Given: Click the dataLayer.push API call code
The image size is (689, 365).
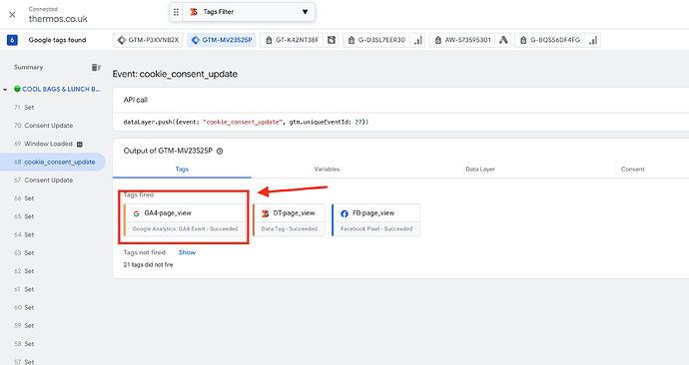Looking at the screenshot, I should pos(246,122).
